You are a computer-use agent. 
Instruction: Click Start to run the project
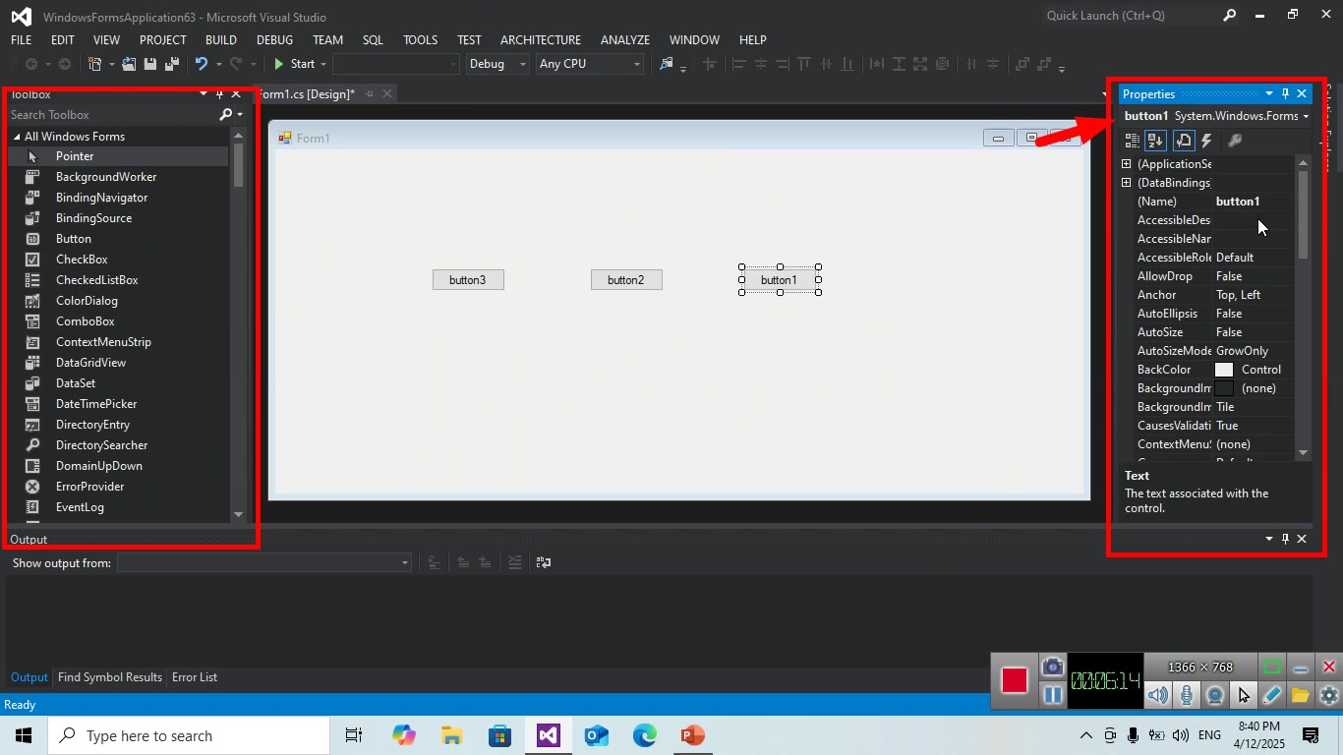click(294, 64)
